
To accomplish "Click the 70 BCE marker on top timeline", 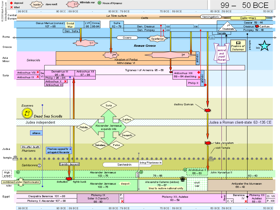I will (x=164, y=11).
